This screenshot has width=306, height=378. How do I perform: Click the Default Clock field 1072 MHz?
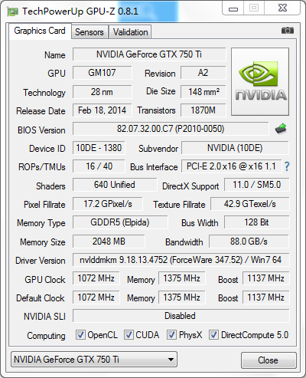(96, 297)
